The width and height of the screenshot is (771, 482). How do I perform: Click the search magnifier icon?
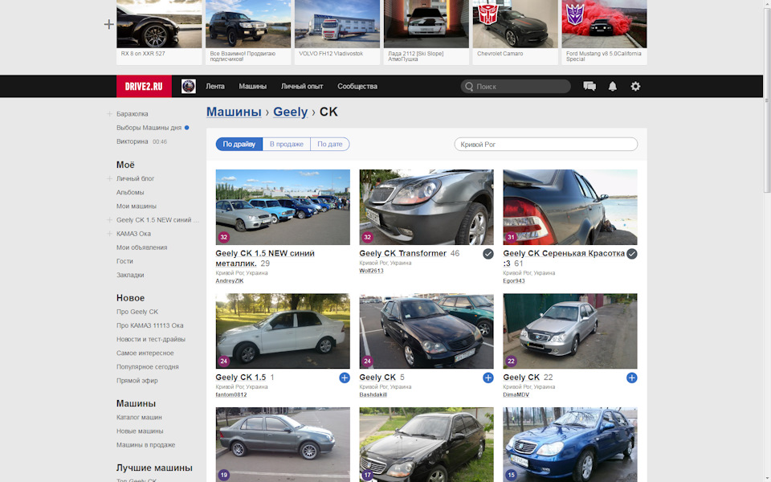pyautogui.click(x=469, y=87)
